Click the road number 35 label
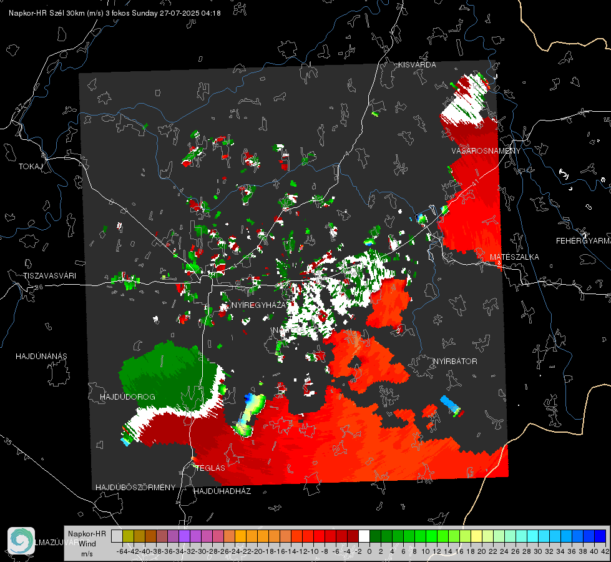Screen dimensions: 611x562 (x=7, y=441)
